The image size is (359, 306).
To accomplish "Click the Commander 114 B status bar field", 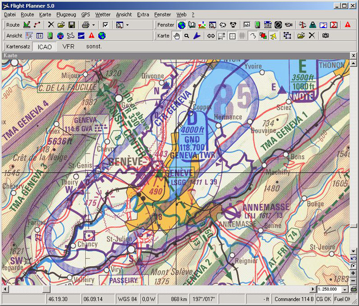I will pyautogui.click(x=294, y=299).
